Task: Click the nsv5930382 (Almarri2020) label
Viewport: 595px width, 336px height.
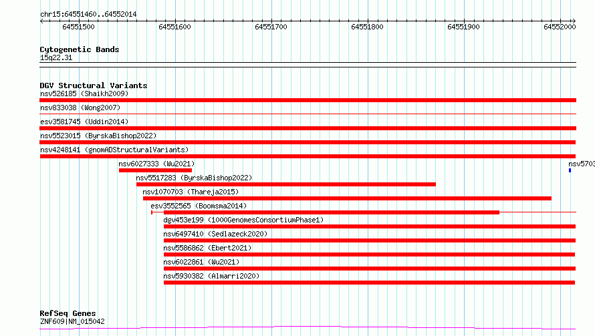Action: (211, 276)
